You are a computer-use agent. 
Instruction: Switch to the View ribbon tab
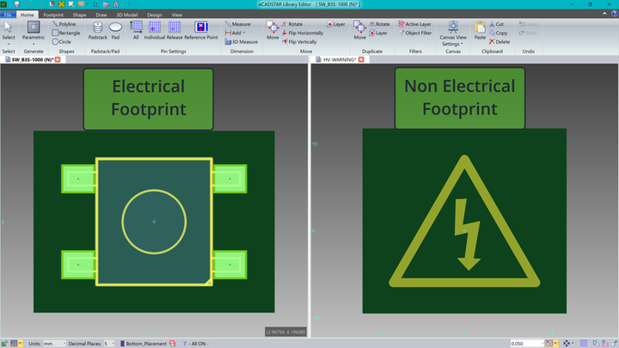(x=177, y=15)
